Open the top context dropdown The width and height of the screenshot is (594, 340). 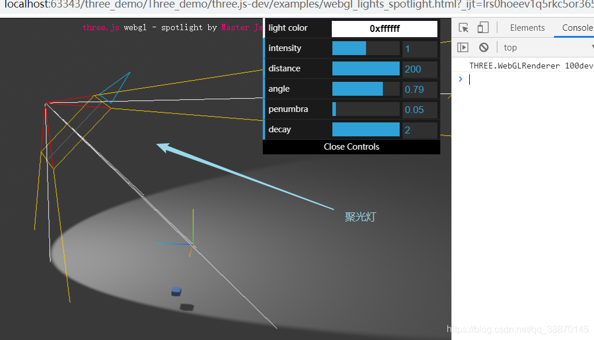[548, 48]
